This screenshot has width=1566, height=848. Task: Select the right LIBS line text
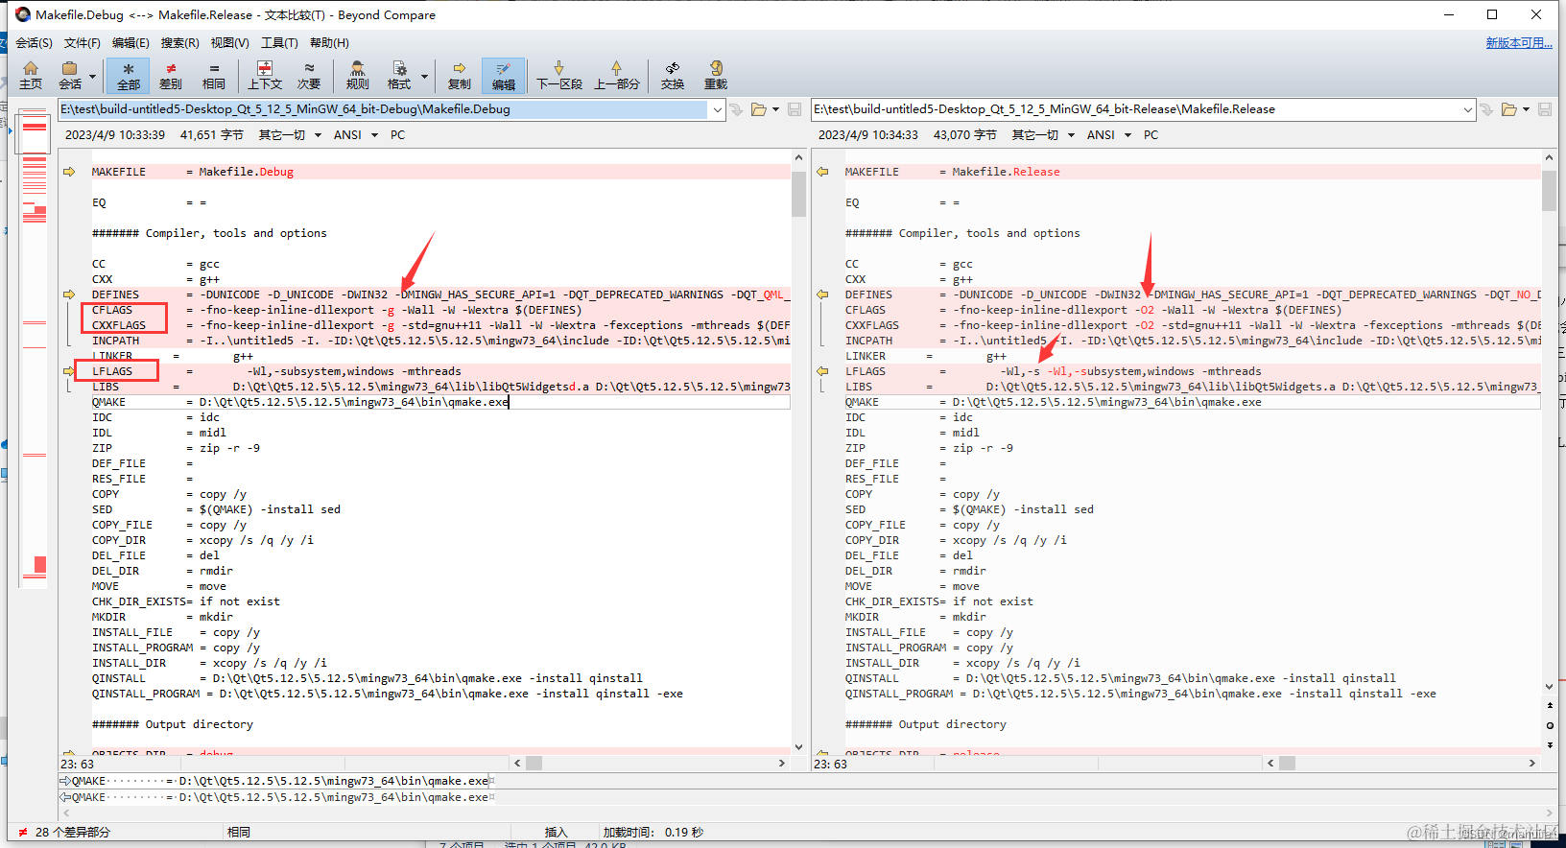(1193, 387)
